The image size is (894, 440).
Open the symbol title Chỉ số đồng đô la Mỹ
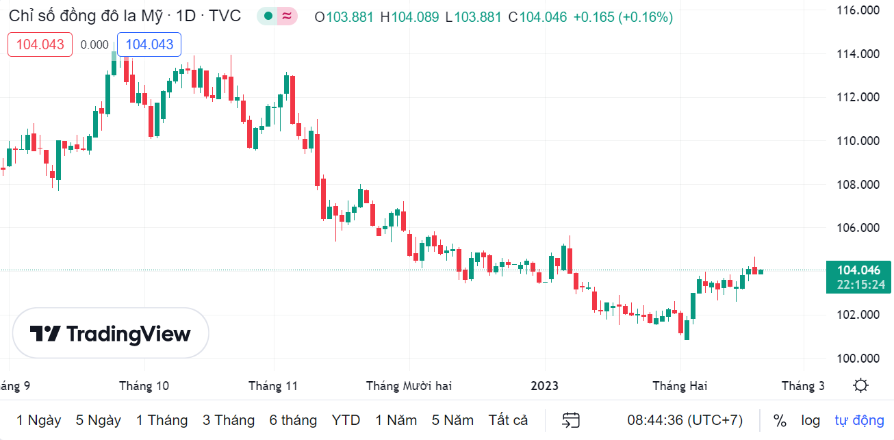[x=125, y=16]
